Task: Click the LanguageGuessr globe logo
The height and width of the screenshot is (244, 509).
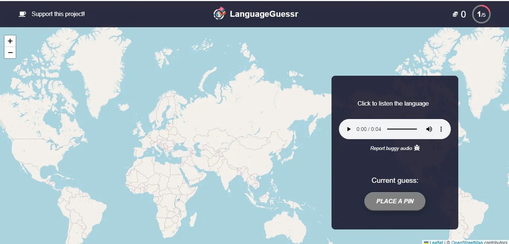Action: coord(219,14)
